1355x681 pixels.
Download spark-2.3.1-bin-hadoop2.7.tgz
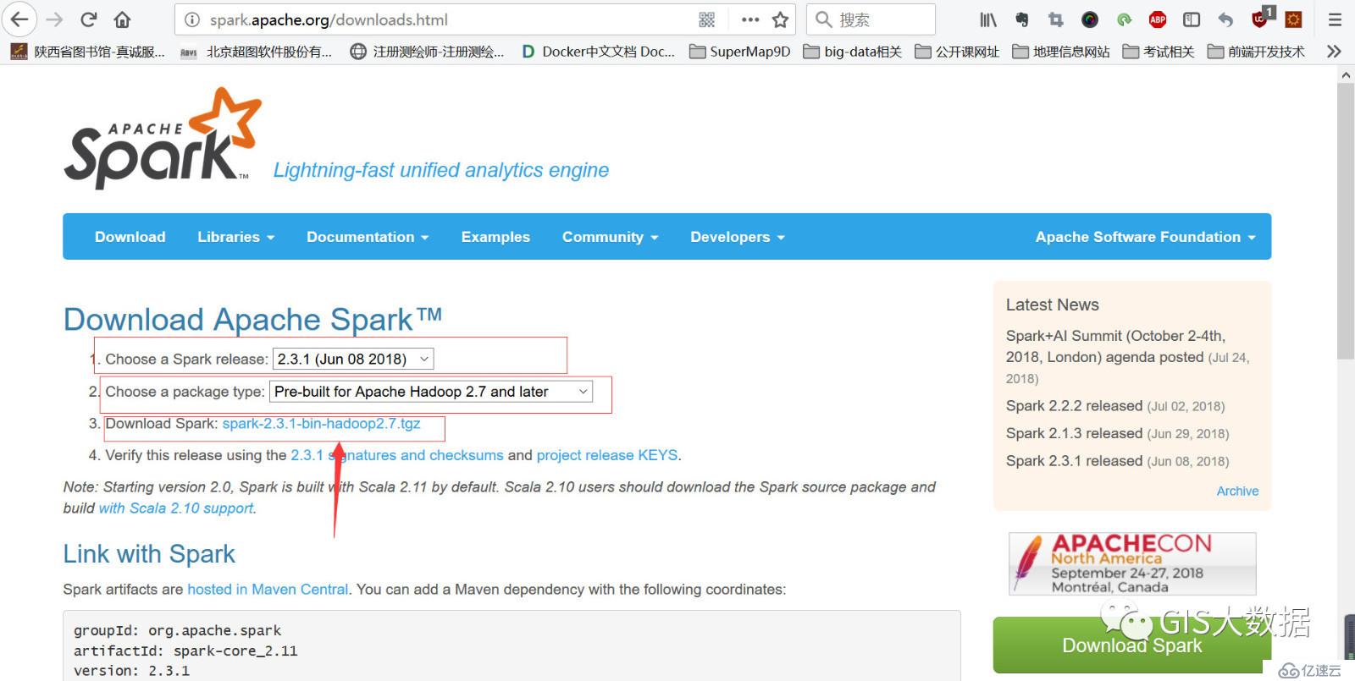coord(321,424)
